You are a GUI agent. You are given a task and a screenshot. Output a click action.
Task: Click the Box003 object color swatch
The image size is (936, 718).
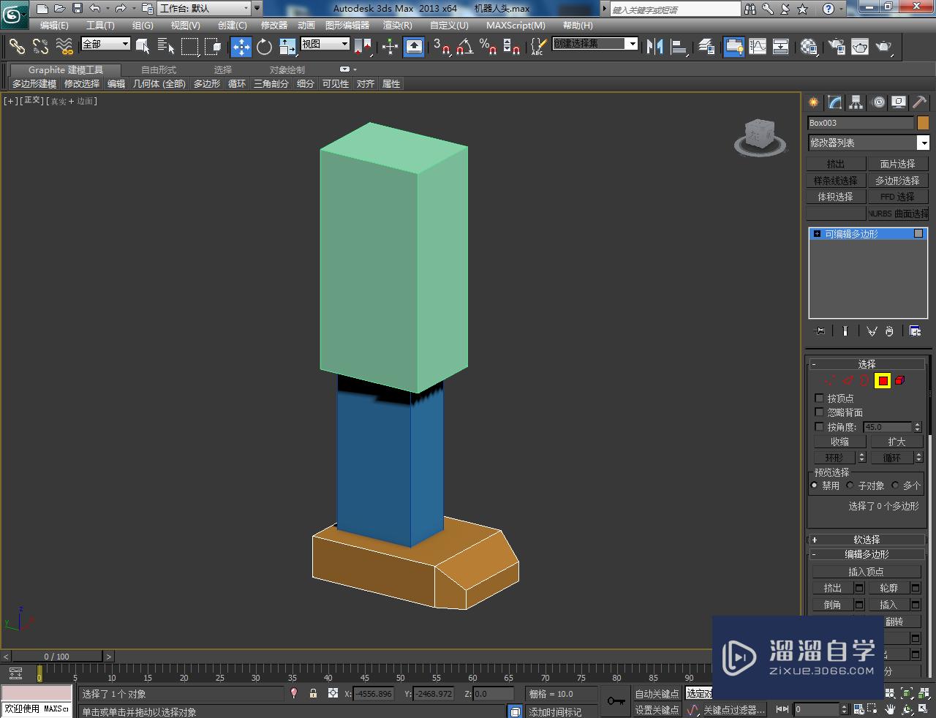[923, 123]
